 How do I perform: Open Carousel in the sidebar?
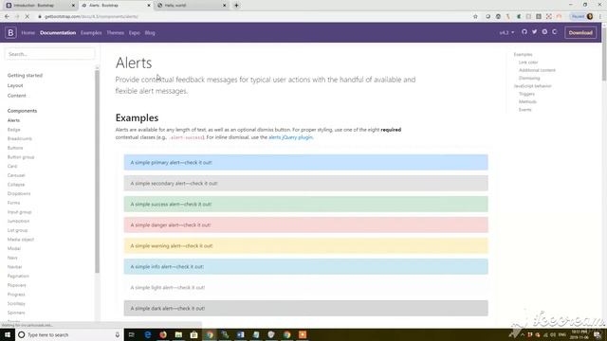16,175
